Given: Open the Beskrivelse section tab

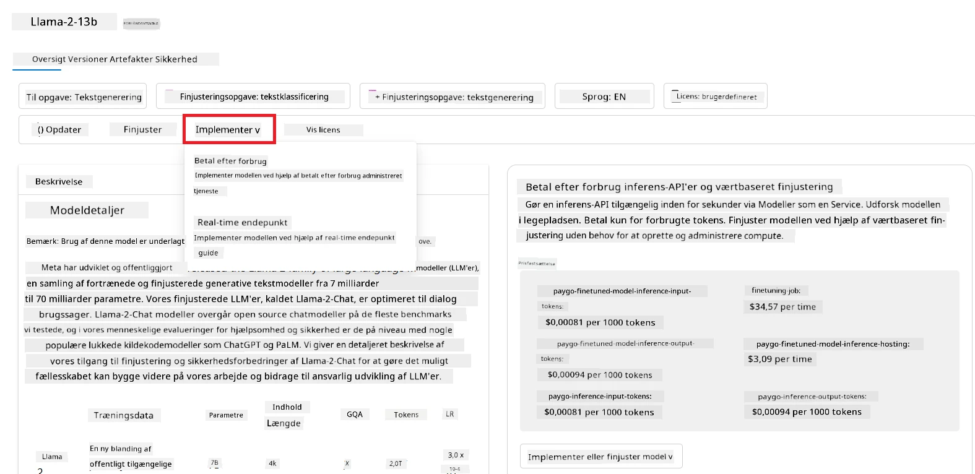Looking at the screenshot, I should tap(59, 181).
